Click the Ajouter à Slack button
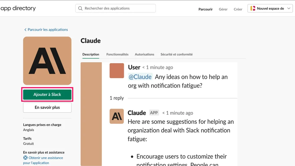 [x=47, y=94]
